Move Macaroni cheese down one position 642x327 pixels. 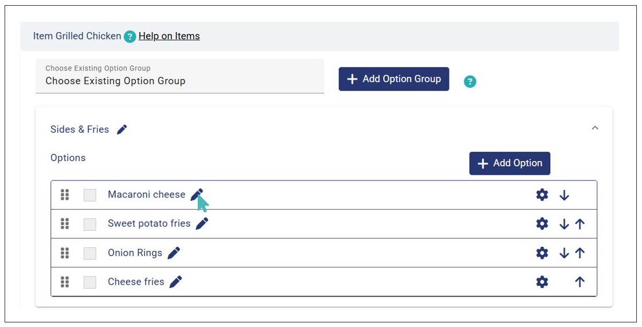564,195
